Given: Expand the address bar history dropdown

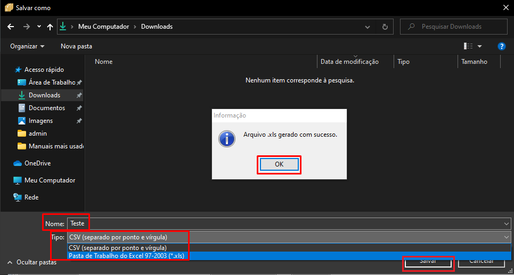Looking at the screenshot, I should click(x=368, y=27).
